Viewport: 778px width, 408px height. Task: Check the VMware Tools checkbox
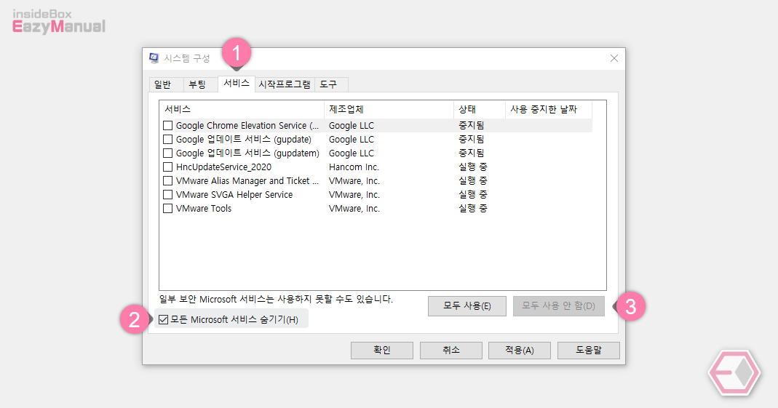point(167,209)
